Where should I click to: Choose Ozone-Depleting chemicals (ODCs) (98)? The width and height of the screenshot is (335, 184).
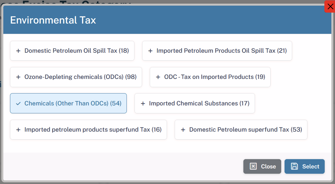[x=76, y=77]
